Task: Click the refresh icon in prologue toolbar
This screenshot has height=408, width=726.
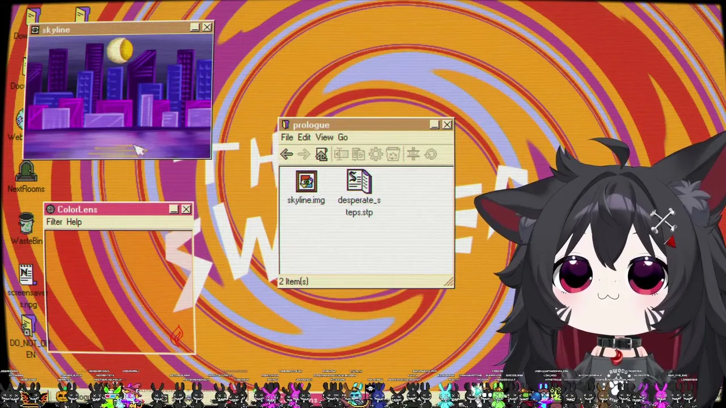Action: pos(430,154)
